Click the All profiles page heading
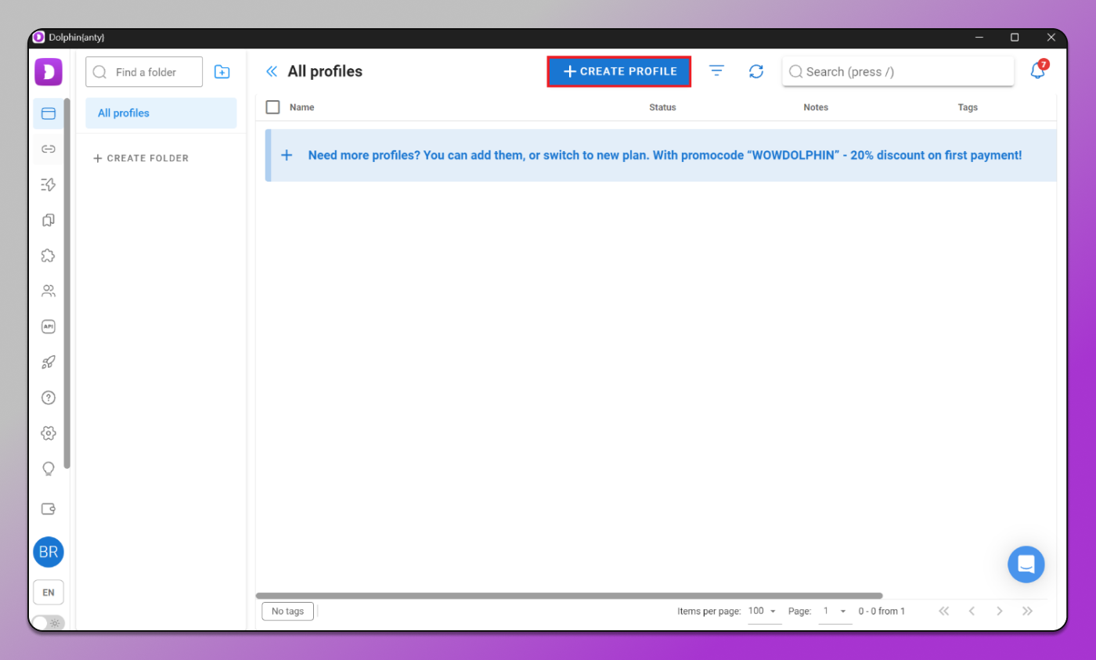1096x660 pixels. (x=325, y=71)
